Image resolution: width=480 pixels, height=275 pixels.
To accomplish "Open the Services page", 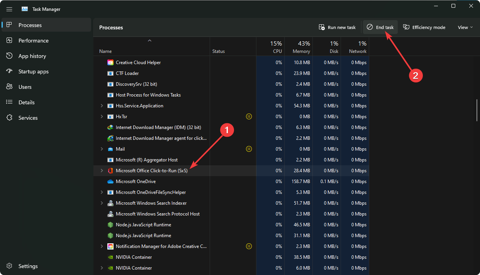I will click(46, 118).
